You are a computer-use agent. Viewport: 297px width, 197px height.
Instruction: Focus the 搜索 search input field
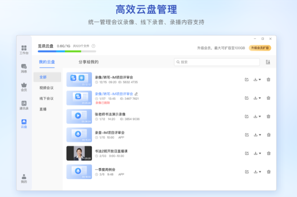pyautogui.click(x=217, y=62)
